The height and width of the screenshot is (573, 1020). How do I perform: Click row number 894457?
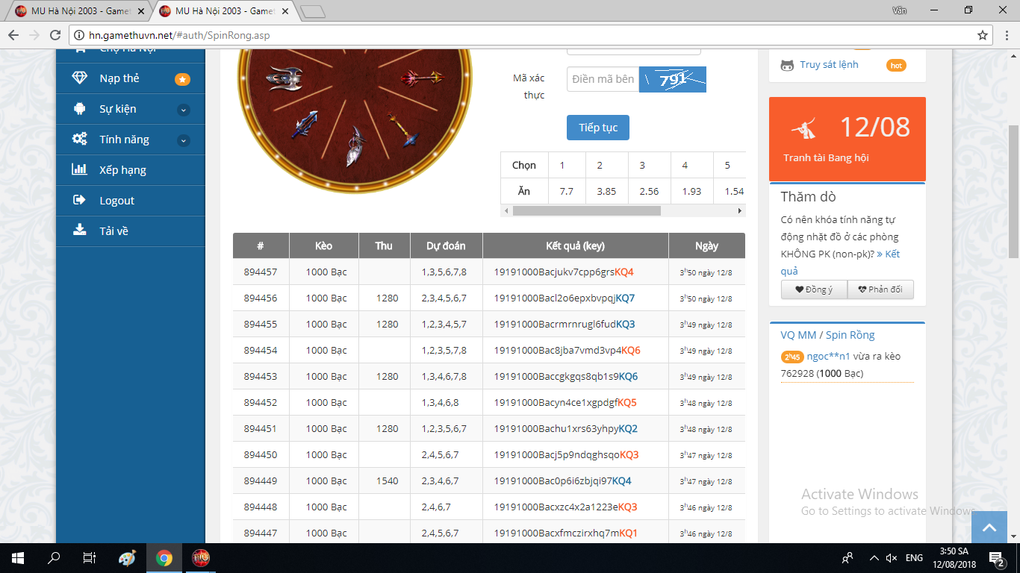click(261, 272)
